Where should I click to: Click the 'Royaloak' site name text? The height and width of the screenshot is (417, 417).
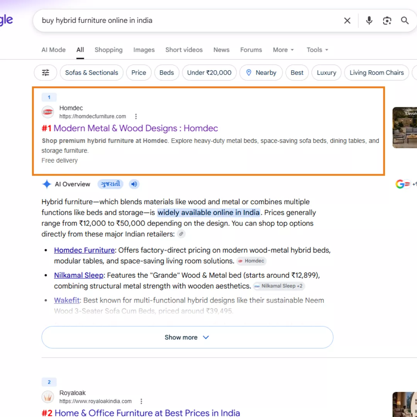(x=72, y=393)
